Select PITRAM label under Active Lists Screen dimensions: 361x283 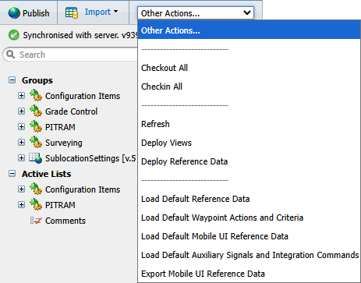coord(60,205)
